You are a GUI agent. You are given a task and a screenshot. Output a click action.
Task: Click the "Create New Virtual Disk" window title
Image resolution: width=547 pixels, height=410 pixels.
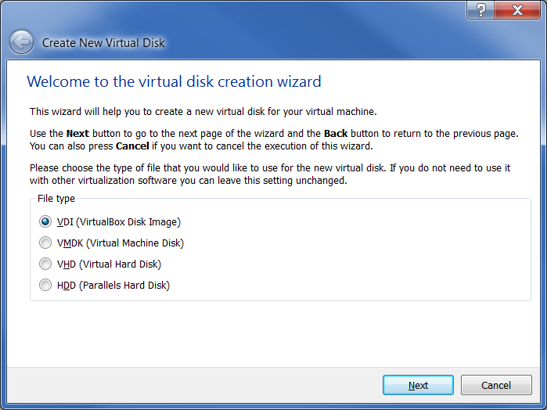103,42
